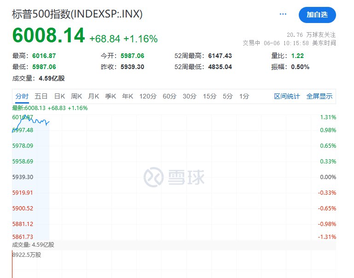
Task: Click the 5919.91 axis label
Action: pyautogui.click(x=23, y=193)
